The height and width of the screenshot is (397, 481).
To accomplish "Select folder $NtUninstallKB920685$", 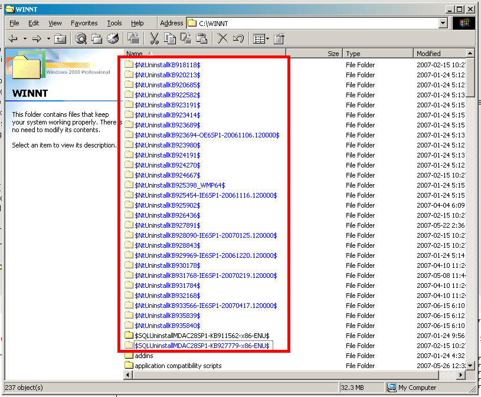I will 167,85.
